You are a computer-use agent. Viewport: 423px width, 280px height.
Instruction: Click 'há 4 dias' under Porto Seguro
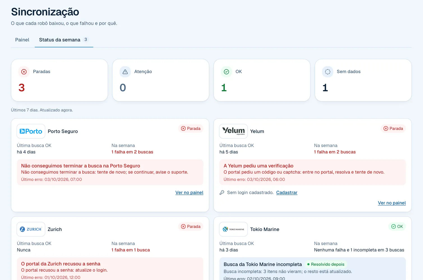(26, 152)
